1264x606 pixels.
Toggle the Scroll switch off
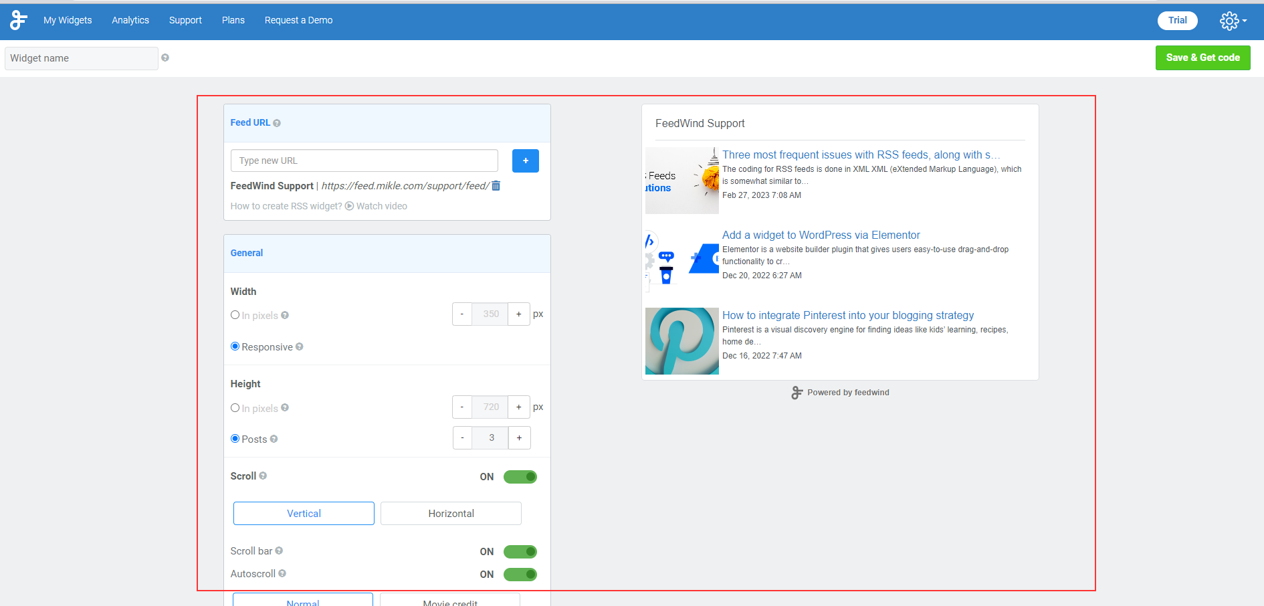point(520,477)
